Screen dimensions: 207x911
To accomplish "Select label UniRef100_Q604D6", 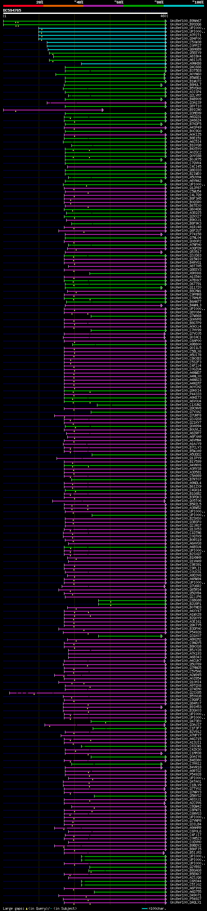I will tap(185, 209).
